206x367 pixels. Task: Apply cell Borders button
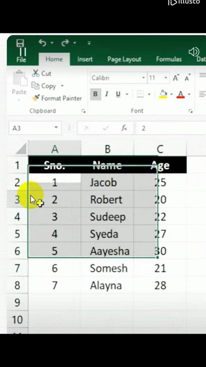point(140,94)
